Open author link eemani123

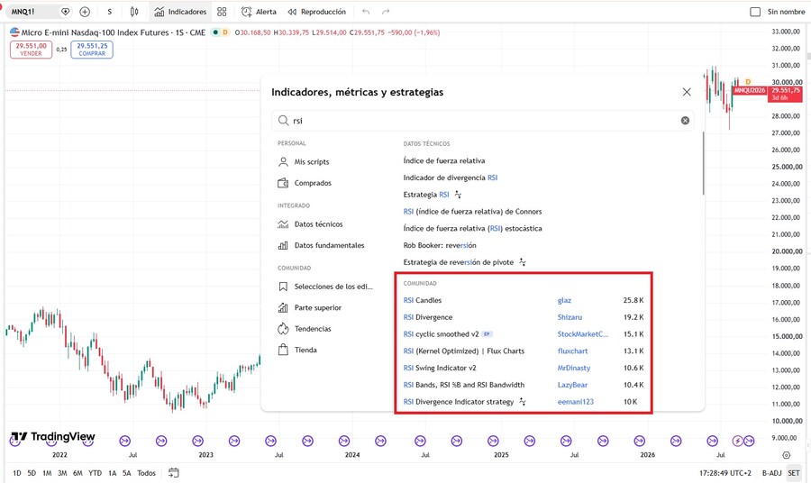click(575, 402)
